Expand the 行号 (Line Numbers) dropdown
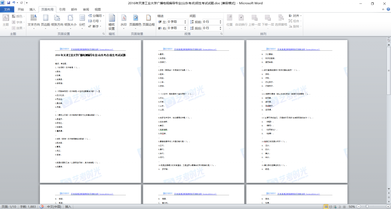Screen dimensions: 391x209 point(95,21)
